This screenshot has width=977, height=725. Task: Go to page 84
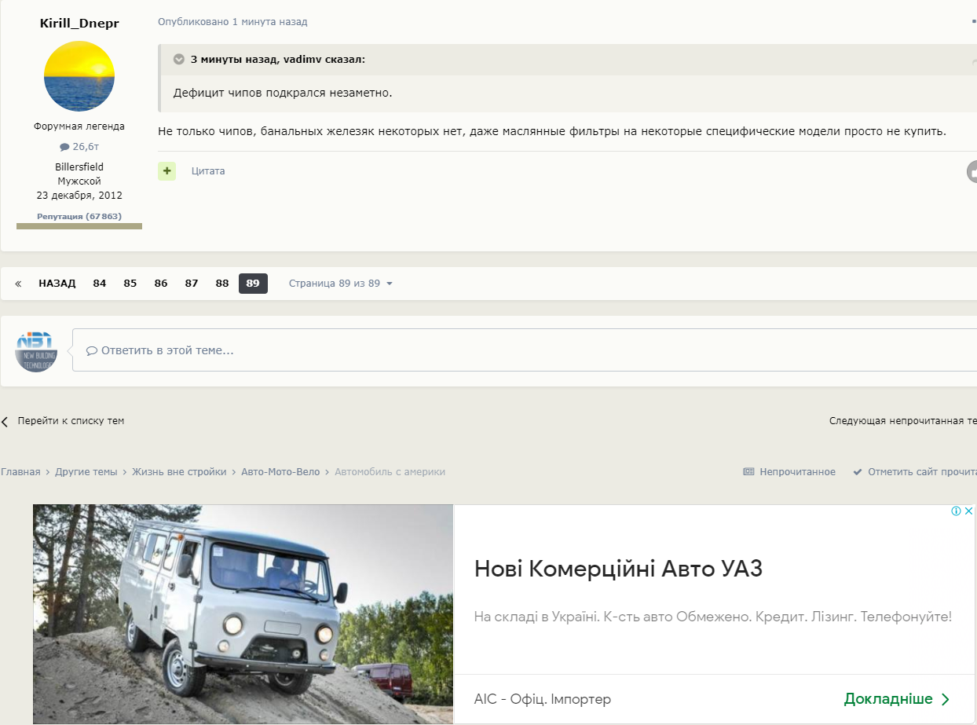click(x=100, y=284)
